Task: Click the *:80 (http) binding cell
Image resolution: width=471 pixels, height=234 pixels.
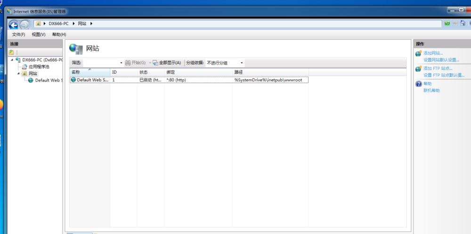Action: click(x=176, y=80)
